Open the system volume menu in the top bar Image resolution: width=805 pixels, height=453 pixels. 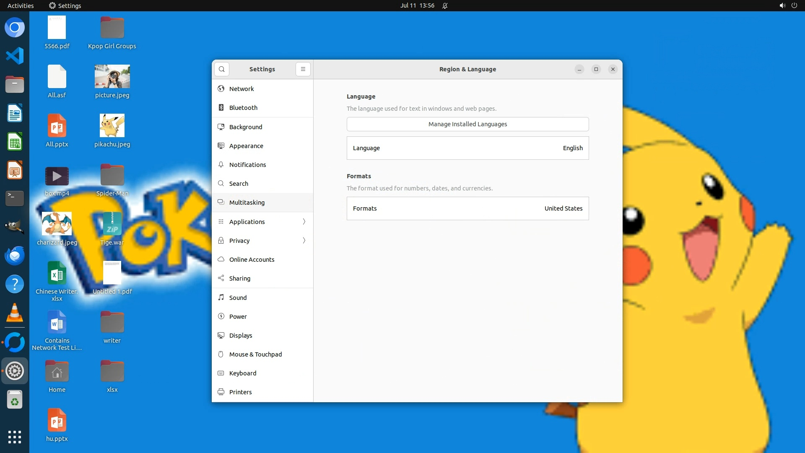tap(782, 5)
